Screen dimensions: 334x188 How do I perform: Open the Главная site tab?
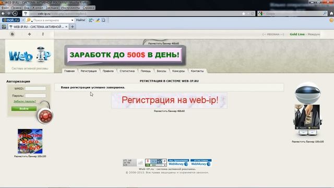tap(69, 71)
